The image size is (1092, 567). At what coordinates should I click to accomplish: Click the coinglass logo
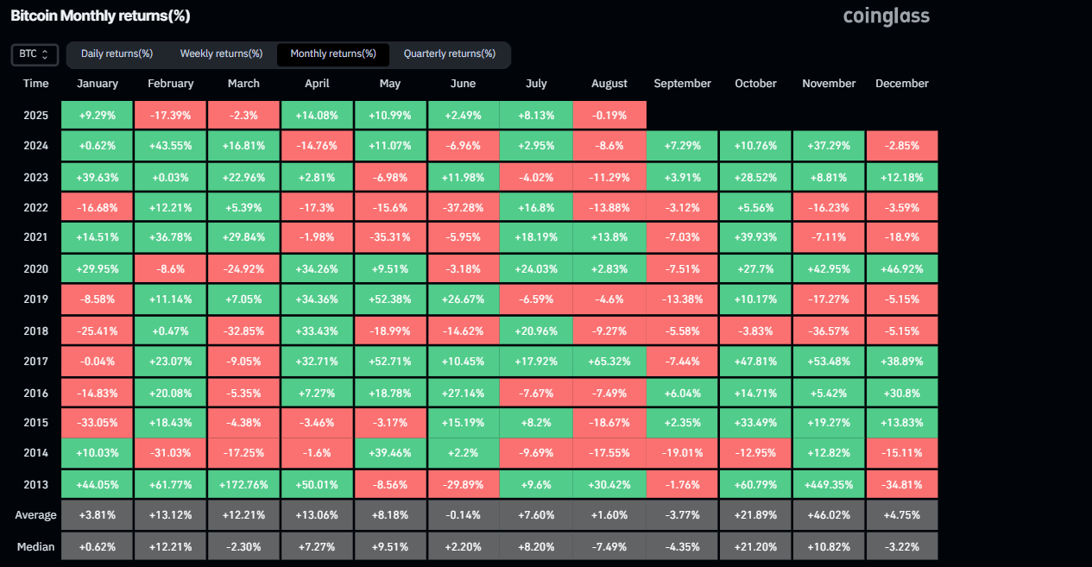[886, 16]
